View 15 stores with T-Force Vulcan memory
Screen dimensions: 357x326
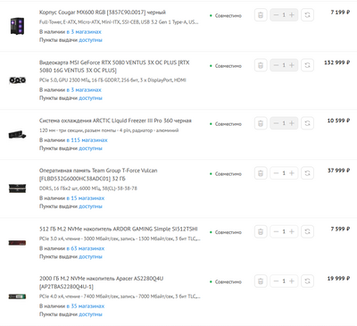[x=86, y=198]
